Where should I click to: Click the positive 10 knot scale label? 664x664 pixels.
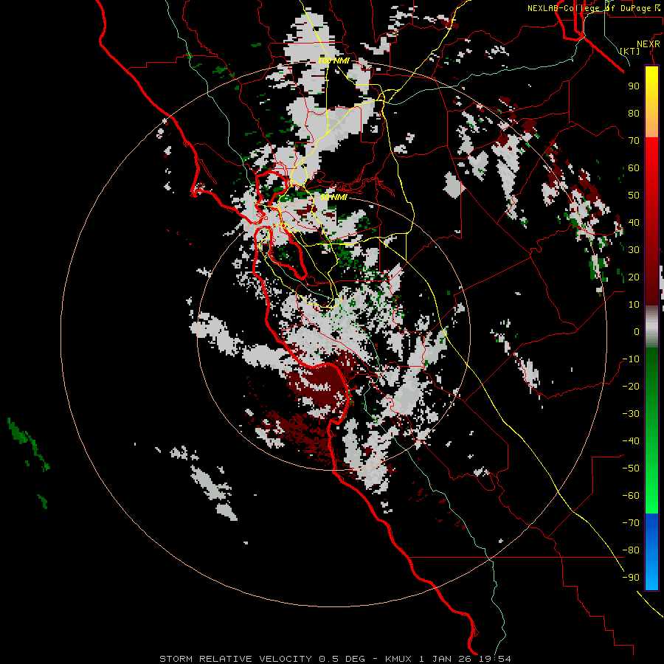pyautogui.click(x=634, y=305)
